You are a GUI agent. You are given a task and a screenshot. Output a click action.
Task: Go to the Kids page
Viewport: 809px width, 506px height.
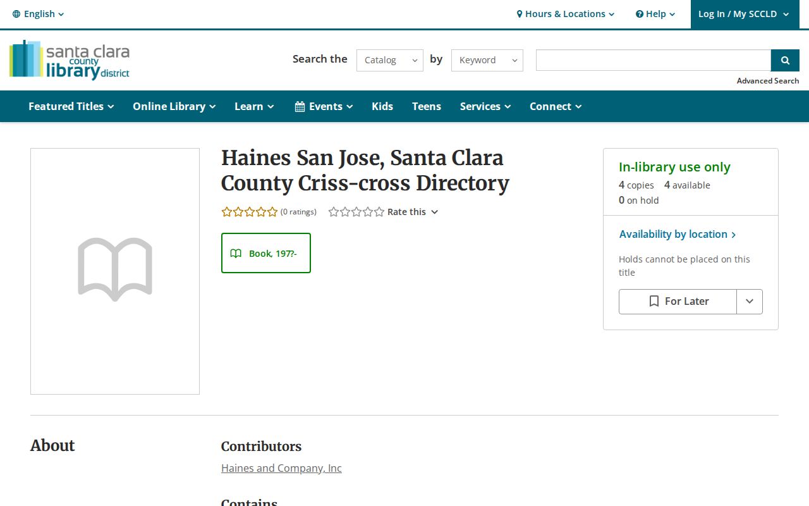(382, 106)
